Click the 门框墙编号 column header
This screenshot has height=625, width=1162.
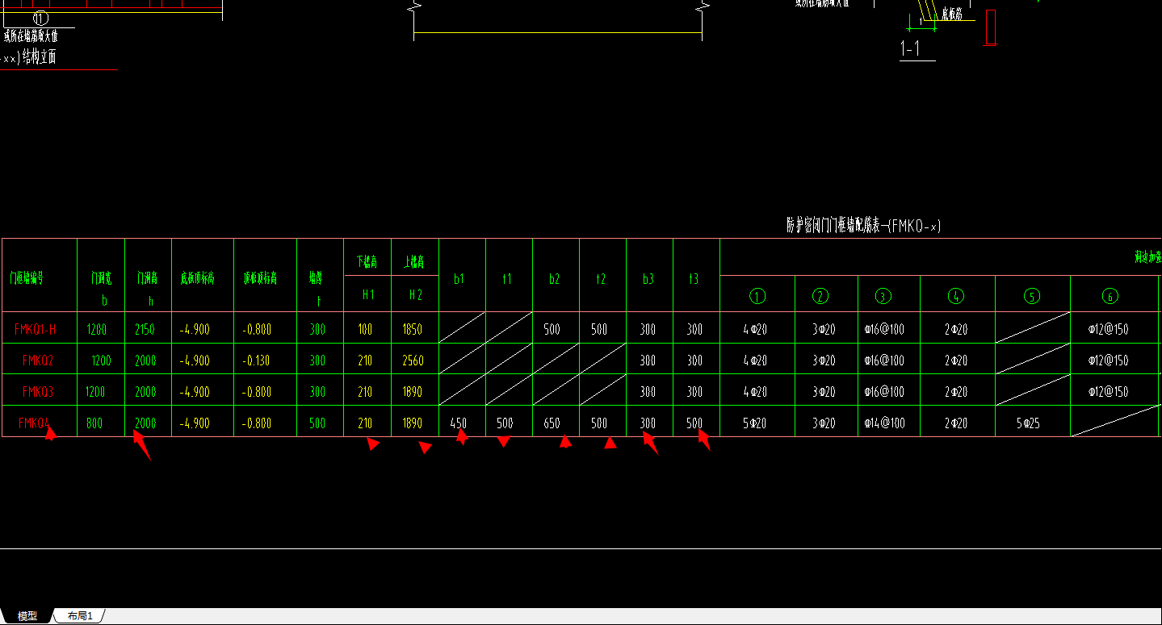(27, 279)
